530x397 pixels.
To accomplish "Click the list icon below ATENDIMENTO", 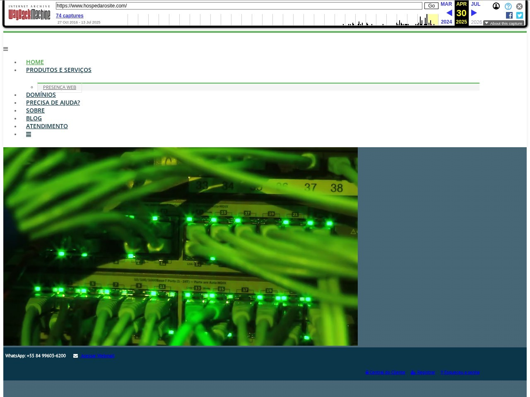I will pyautogui.click(x=29, y=134).
